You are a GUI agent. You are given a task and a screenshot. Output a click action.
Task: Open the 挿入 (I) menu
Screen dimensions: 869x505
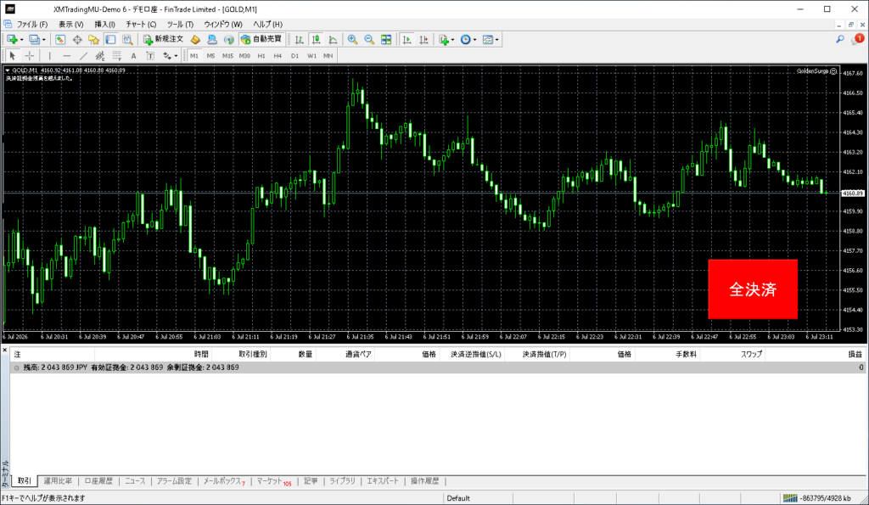(104, 25)
